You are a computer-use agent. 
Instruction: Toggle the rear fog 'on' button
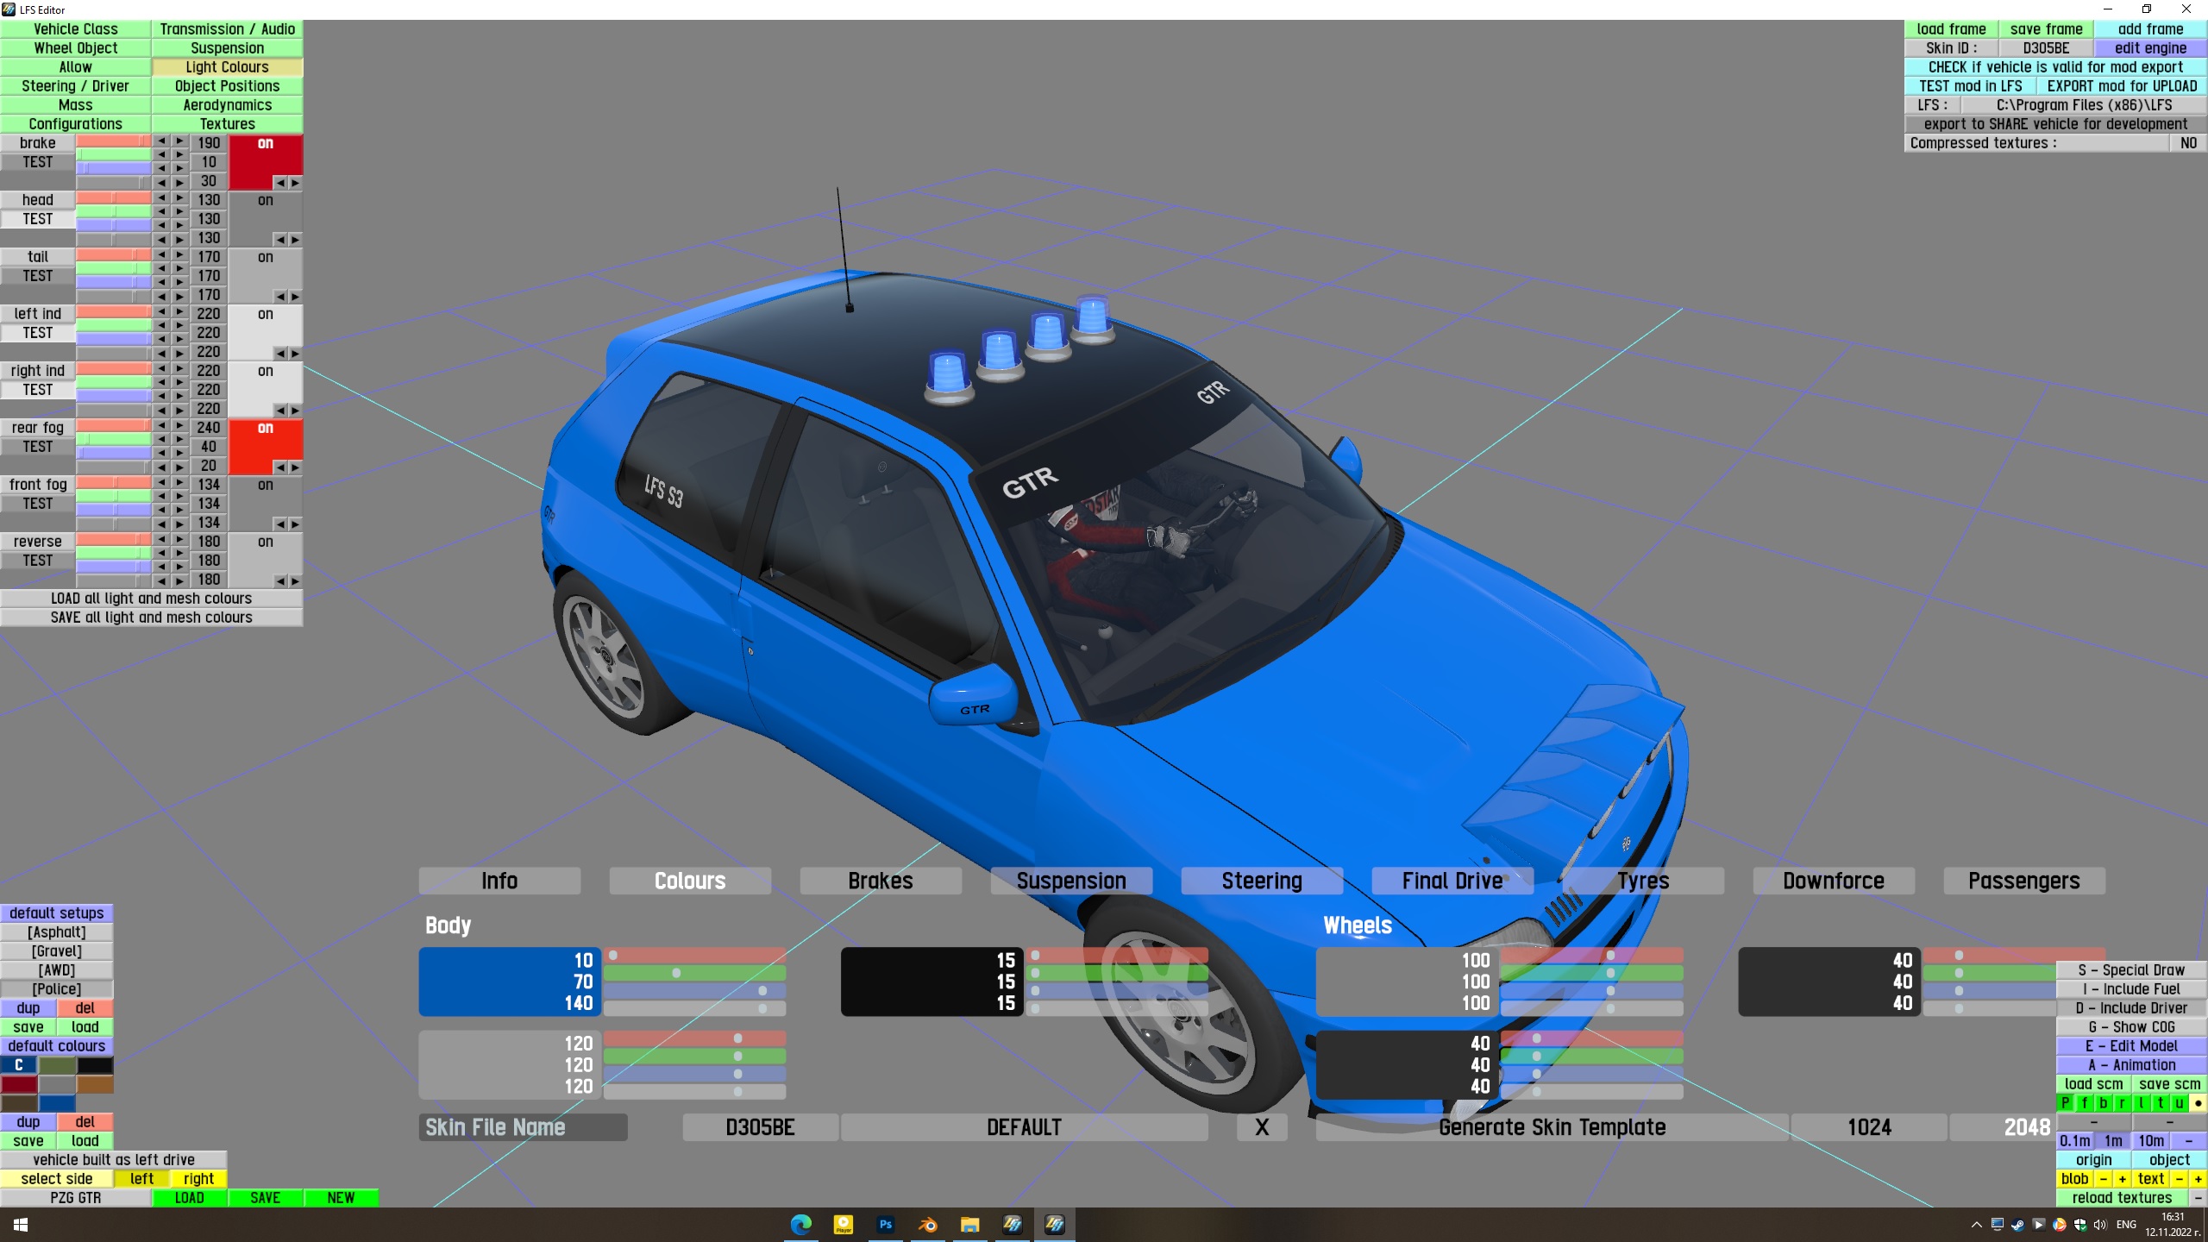(265, 429)
